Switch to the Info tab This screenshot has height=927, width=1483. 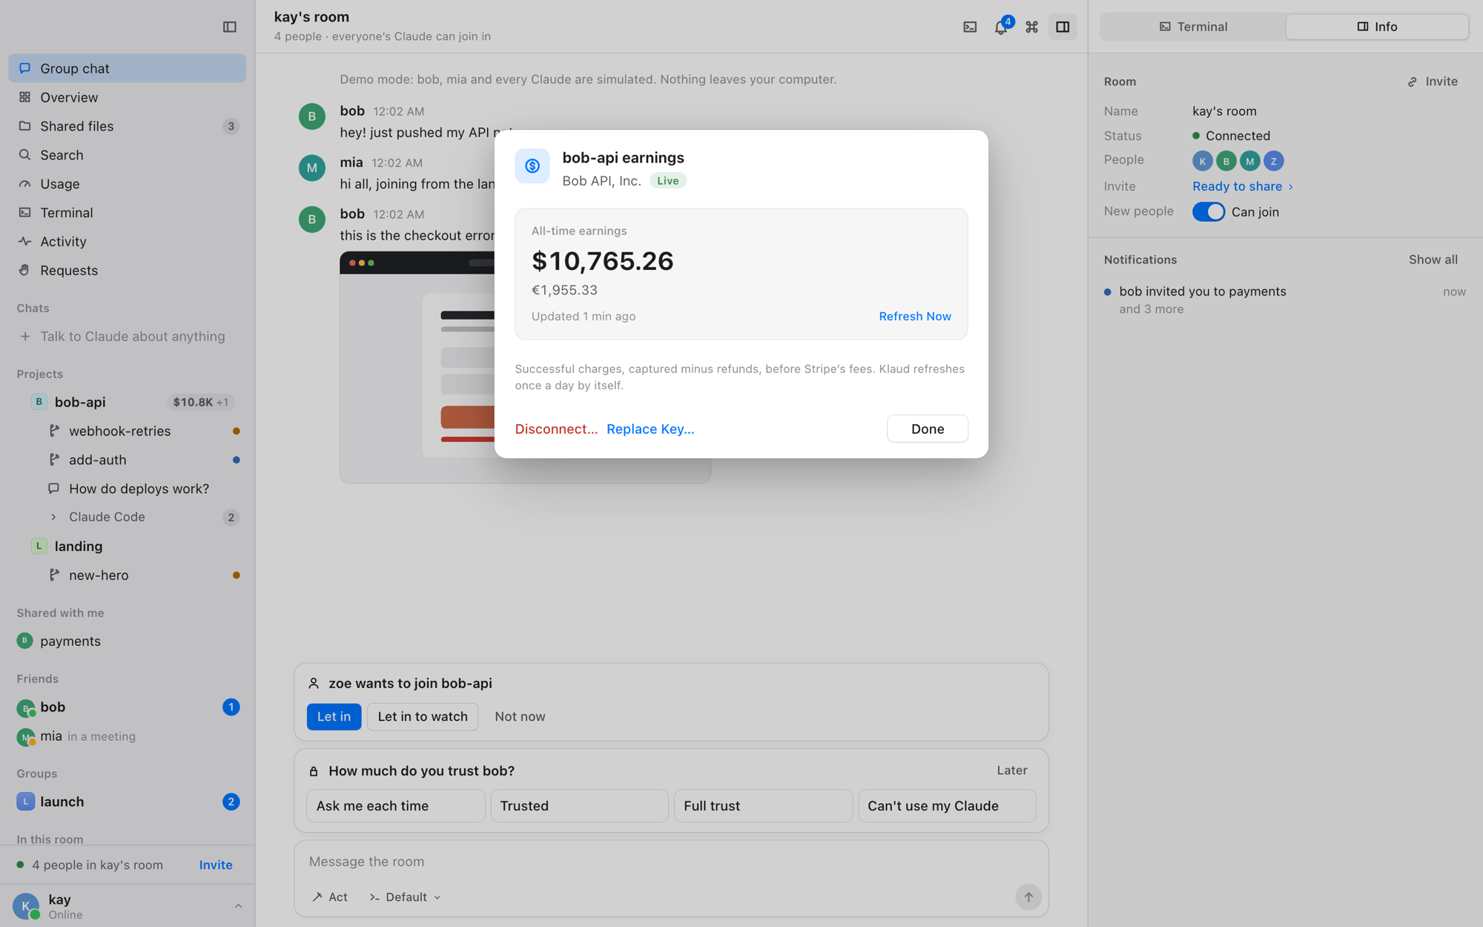(1377, 27)
